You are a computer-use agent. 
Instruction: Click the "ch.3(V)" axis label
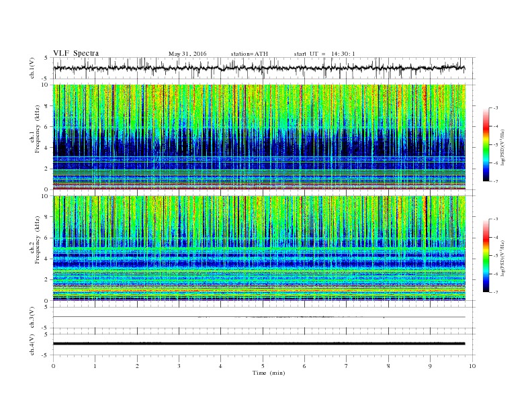point(32,318)
